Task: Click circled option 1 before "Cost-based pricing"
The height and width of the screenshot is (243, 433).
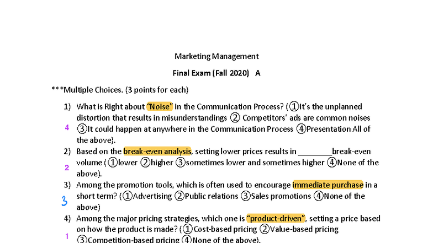Action: 188,229
